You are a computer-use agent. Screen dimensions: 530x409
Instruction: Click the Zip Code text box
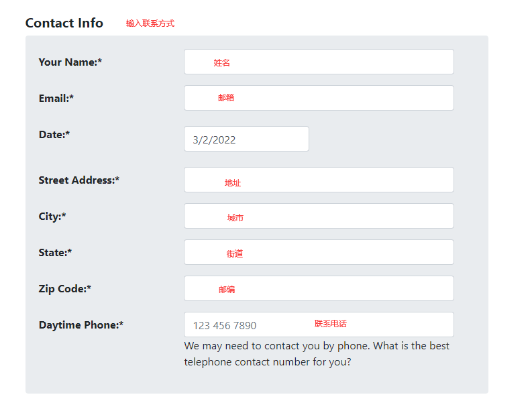click(319, 288)
